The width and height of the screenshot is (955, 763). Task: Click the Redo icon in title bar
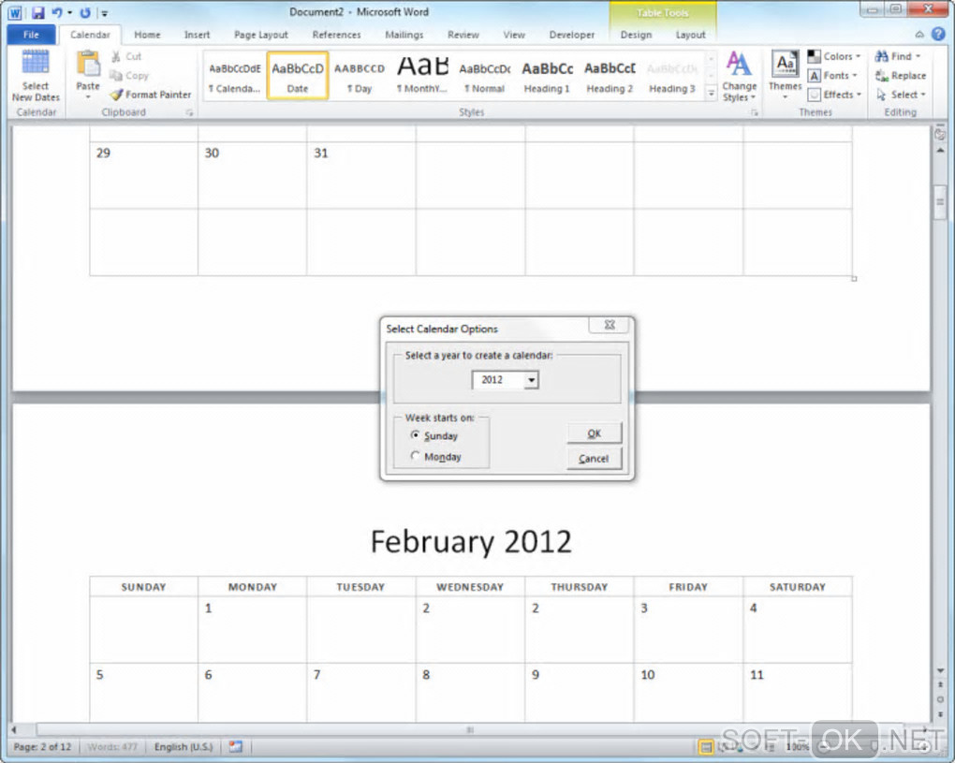pos(85,12)
